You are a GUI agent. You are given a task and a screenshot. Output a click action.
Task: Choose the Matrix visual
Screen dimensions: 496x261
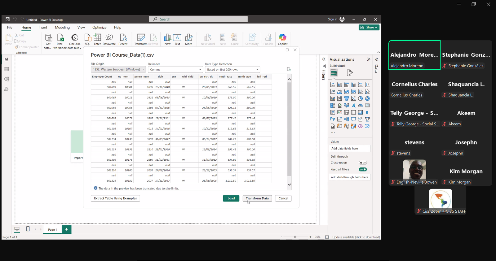click(360, 112)
